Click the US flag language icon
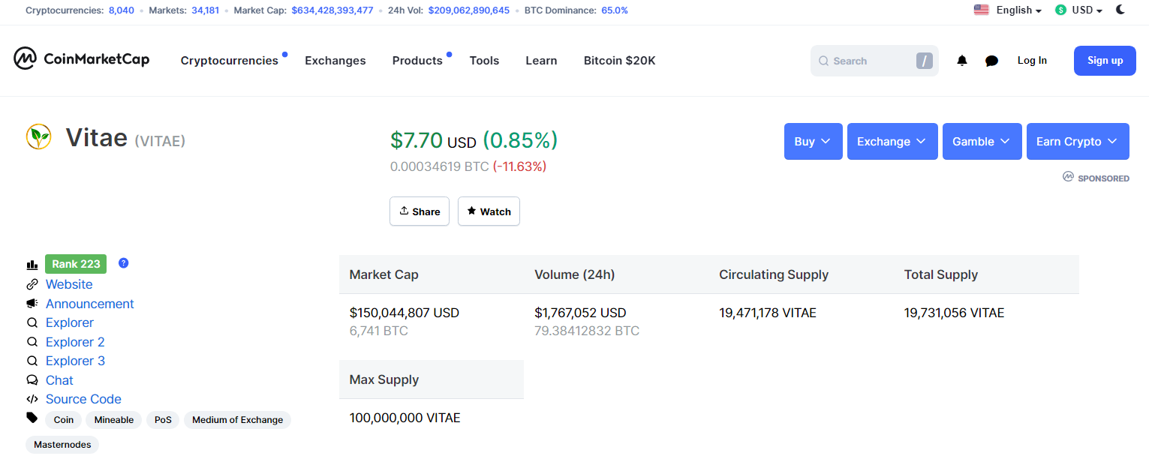Screen dimensions: 1149x465 (x=981, y=10)
